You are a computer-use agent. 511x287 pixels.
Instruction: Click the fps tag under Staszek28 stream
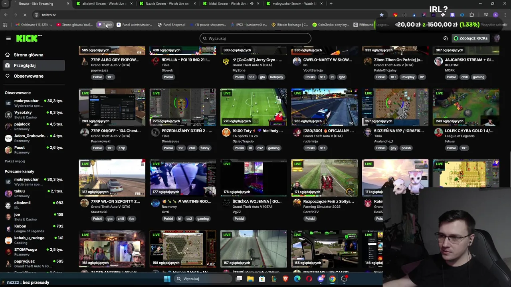click(x=131, y=218)
